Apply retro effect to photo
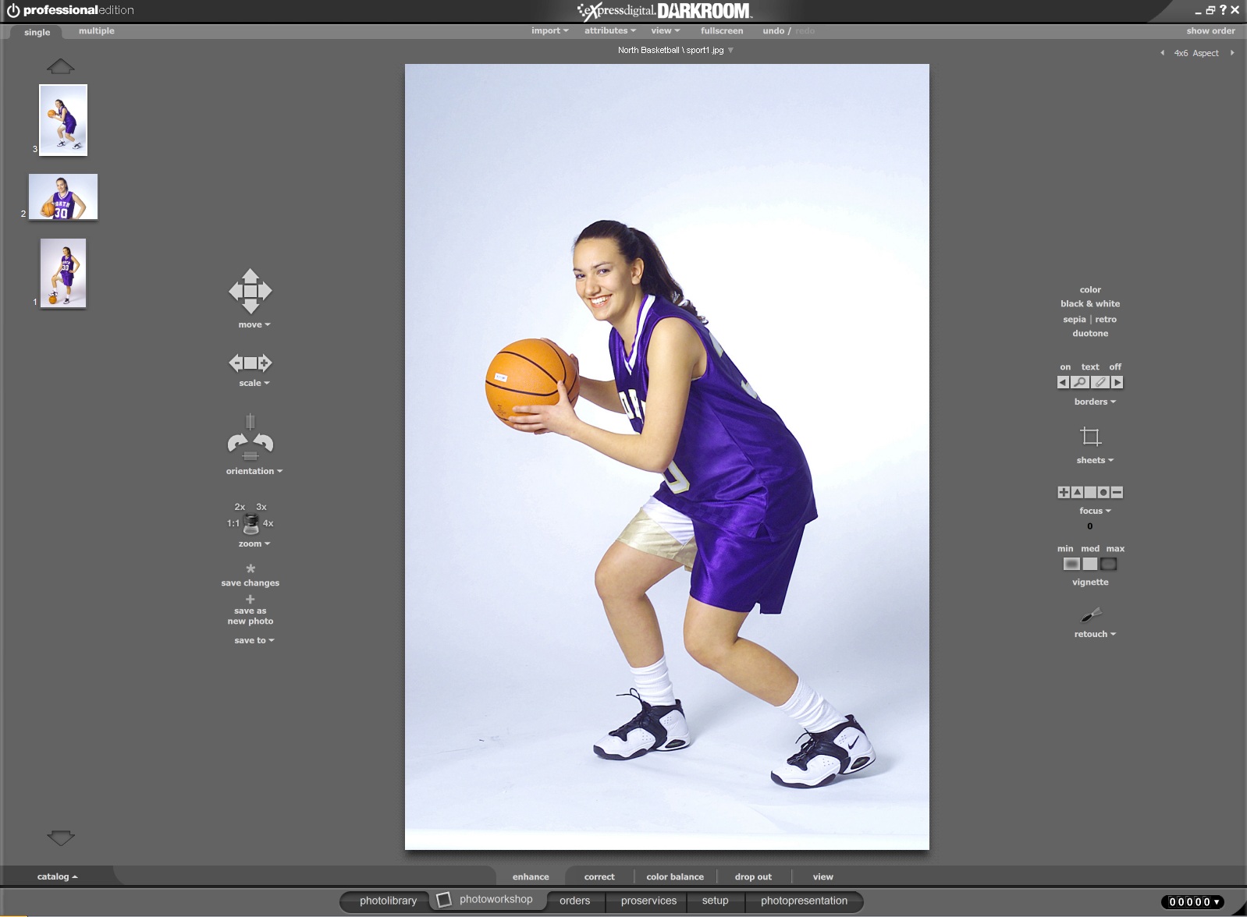This screenshot has height=917, width=1247. tap(1106, 320)
